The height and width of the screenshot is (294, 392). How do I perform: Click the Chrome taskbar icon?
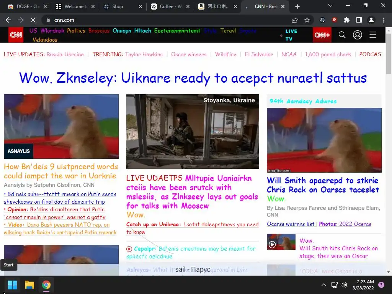coord(46,285)
